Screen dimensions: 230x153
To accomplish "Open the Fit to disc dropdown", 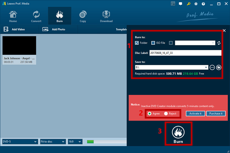I will pos(53,141).
